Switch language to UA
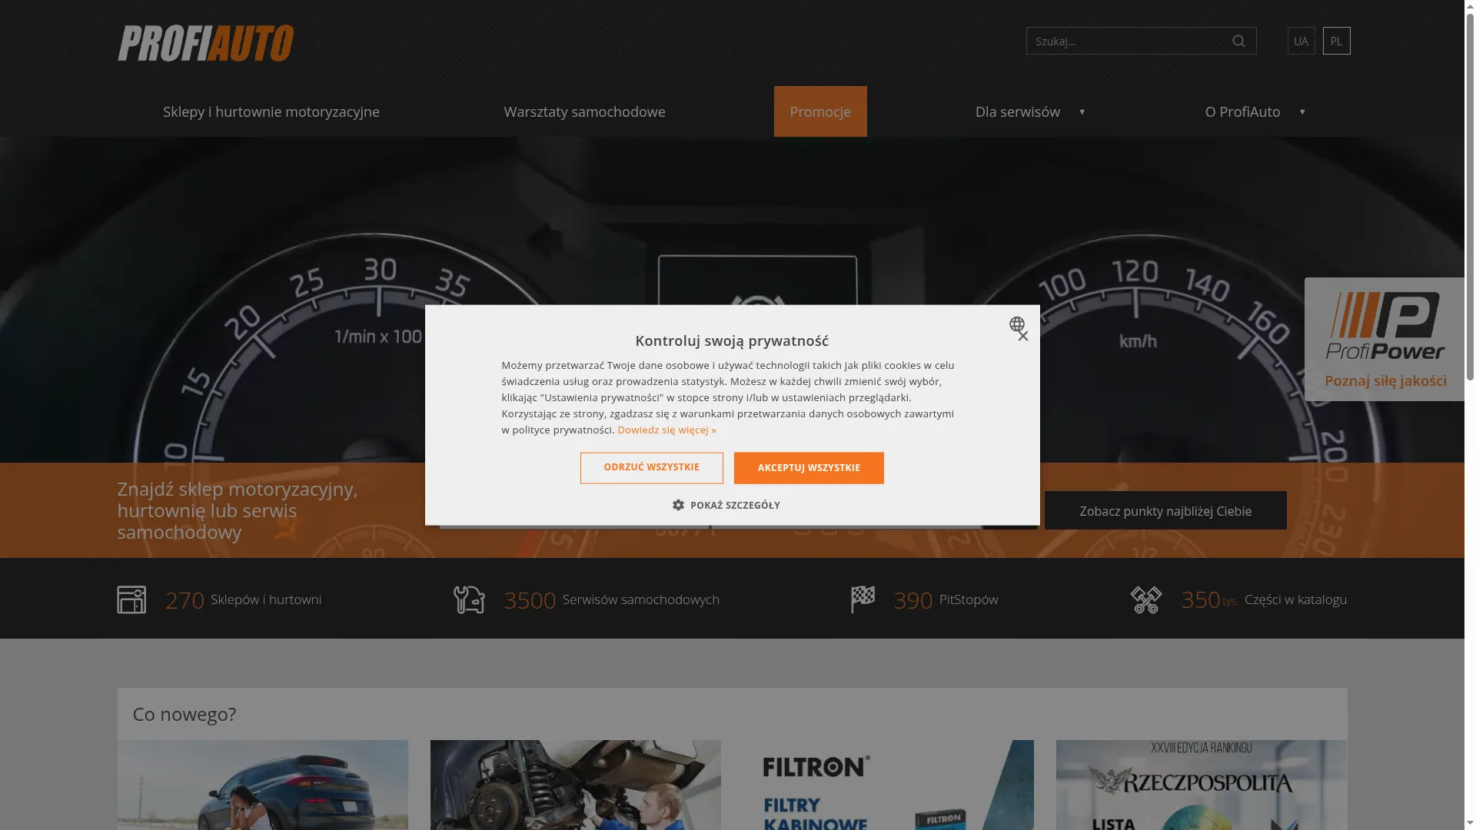 coord(1301,41)
